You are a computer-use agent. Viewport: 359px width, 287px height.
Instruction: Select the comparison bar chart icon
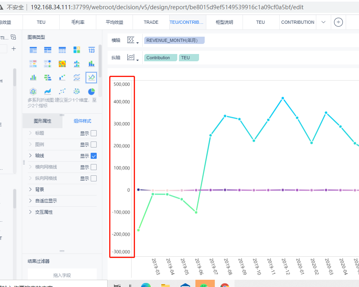[48, 78]
